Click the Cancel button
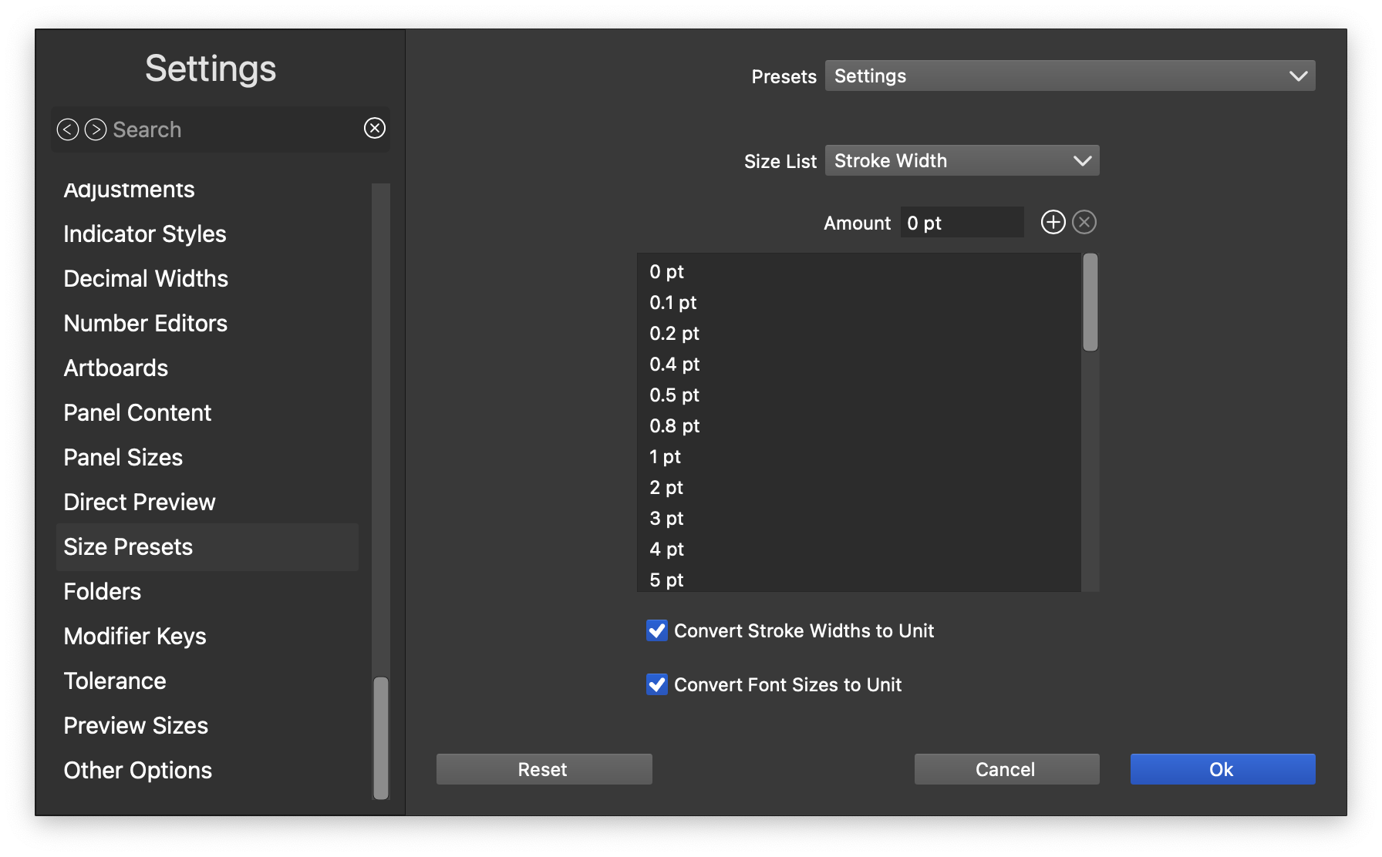Image resolution: width=1382 pixels, height=857 pixels. pyautogui.click(x=1006, y=769)
